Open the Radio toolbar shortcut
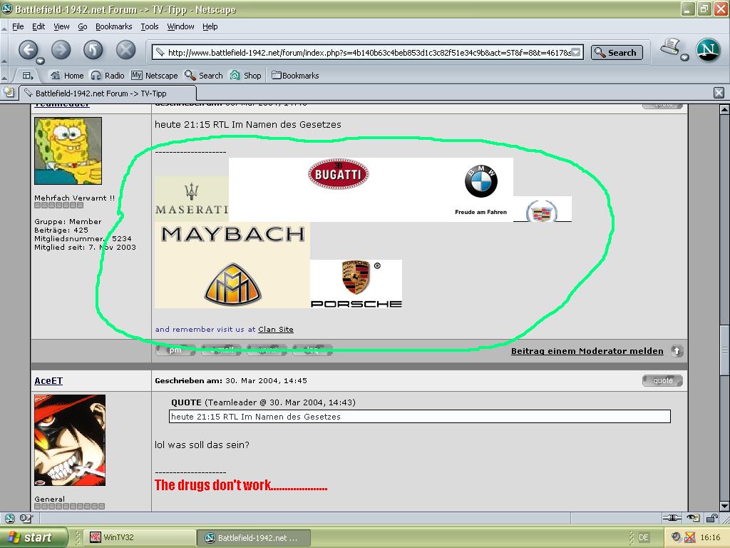The image size is (730, 548). 108,75
